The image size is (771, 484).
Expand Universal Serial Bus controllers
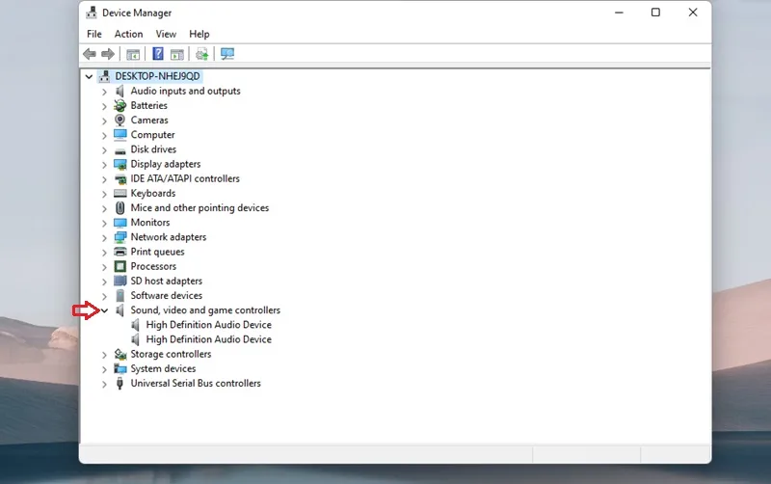click(104, 384)
